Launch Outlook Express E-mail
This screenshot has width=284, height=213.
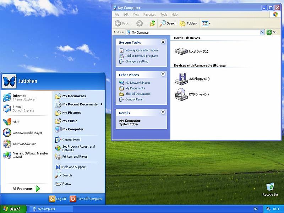19,109
